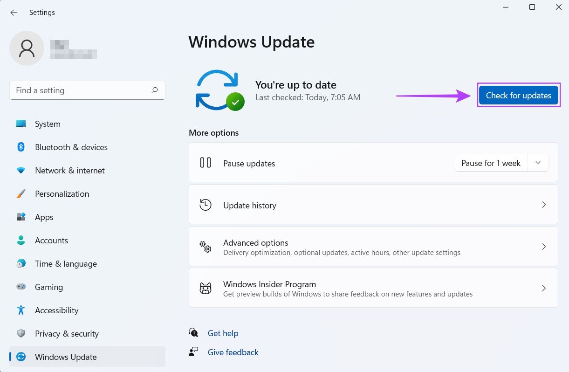The image size is (569, 372).
Task: Open Time & language settings
Action: click(x=87, y=264)
